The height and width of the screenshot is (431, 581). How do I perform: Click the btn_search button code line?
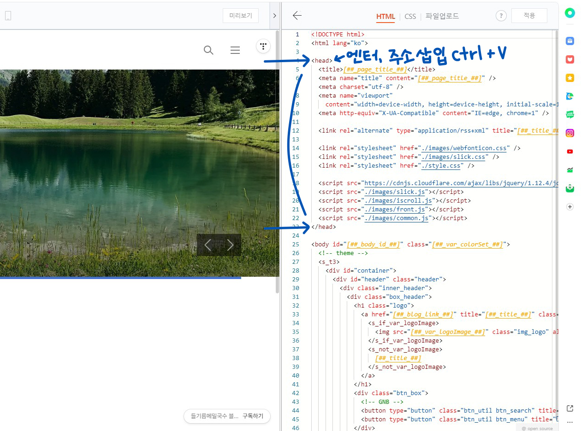[460, 411]
